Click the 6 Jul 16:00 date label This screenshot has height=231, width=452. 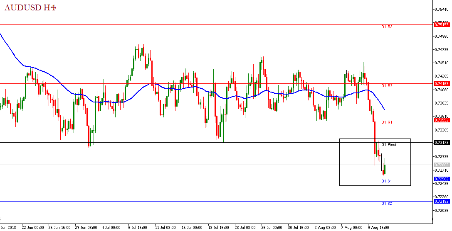pos(137,228)
